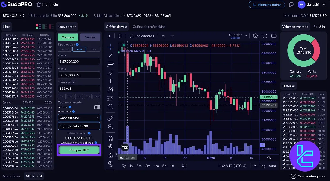Uncheck Ocultar otros pares
The height and width of the screenshot is (181, 330).
coord(293,176)
